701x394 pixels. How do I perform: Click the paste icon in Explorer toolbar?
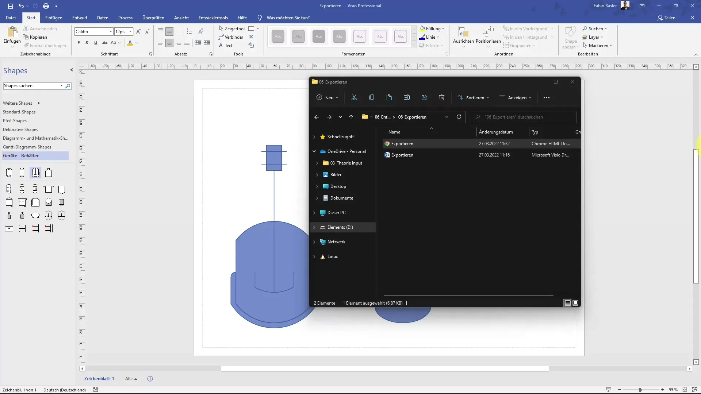(389, 97)
